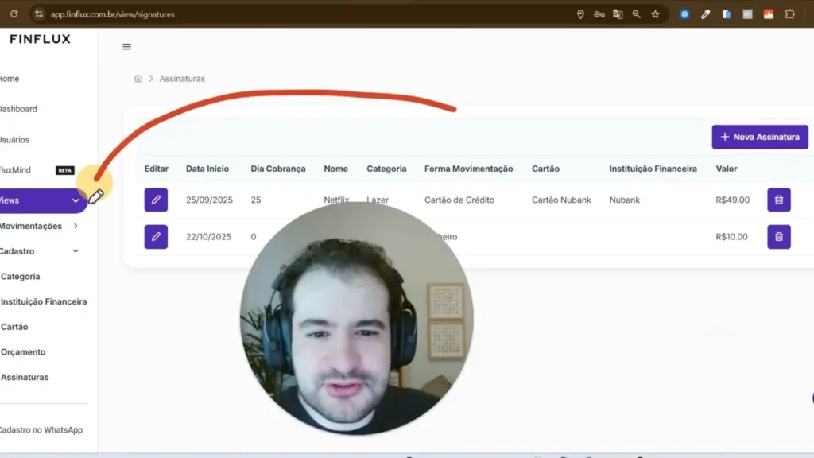This screenshot has height=458, width=814.
Task: Open the orange extension icon in the toolbar
Action: (x=768, y=14)
